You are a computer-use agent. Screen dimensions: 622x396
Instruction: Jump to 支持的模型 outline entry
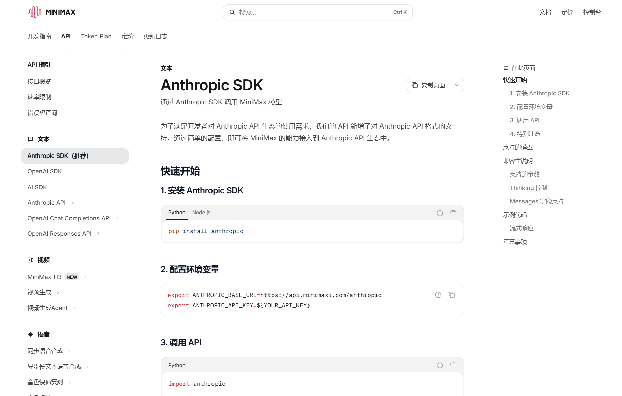click(x=518, y=147)
